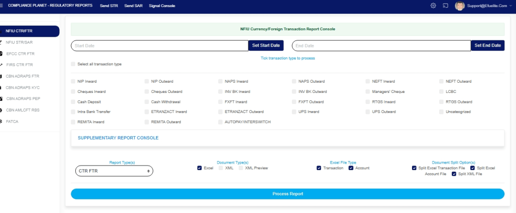Viewport: 516px width, 213px height.
Task: Tick the NIP Inward checkbox
Action: pos(73,81)
